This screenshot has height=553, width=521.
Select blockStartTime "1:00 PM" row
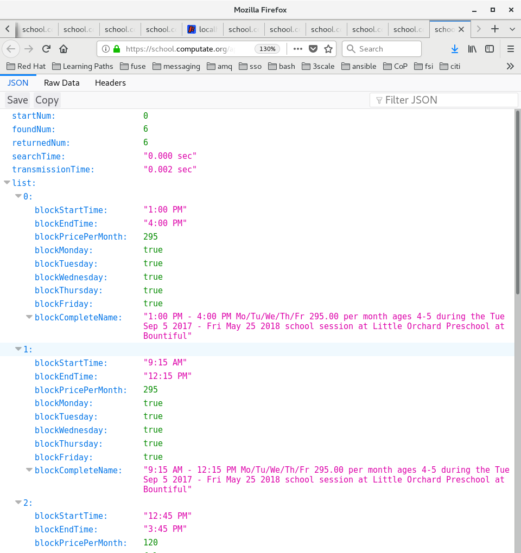tap(257, 210)
